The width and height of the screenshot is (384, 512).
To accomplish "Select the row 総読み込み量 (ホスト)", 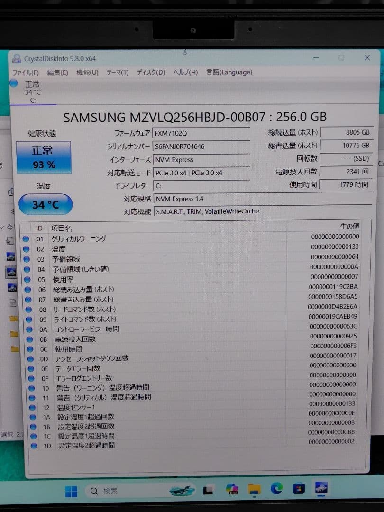I will [192, 288].
